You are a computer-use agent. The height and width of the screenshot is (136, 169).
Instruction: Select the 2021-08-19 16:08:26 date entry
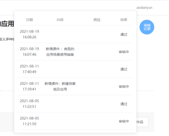(x=29, y=34)
